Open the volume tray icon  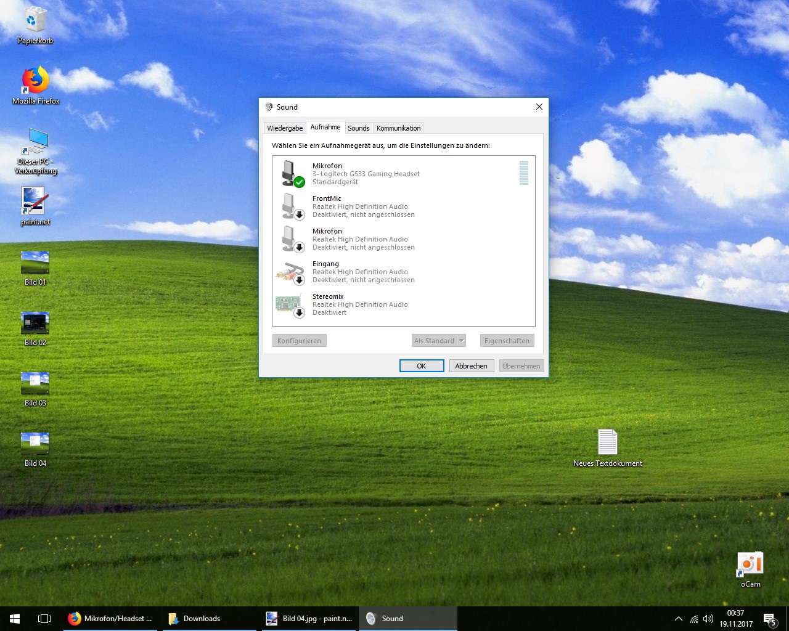[x=708, y=619]
